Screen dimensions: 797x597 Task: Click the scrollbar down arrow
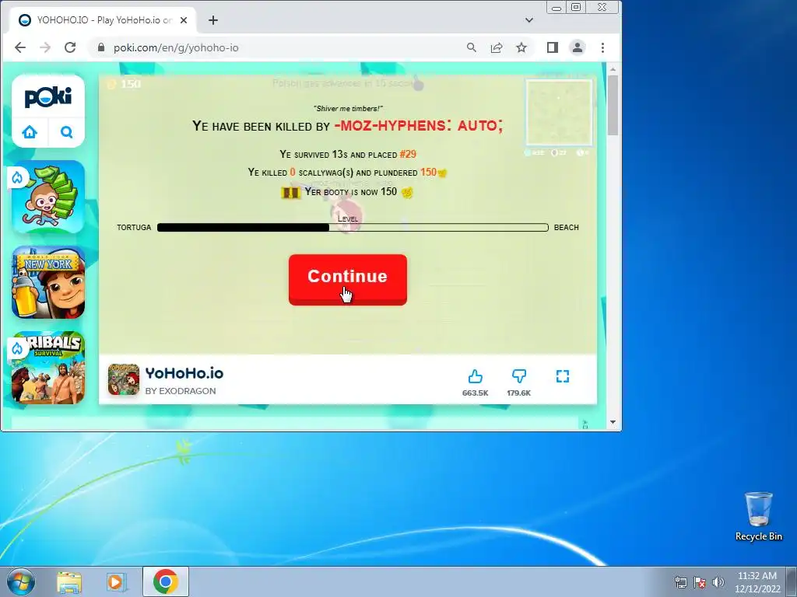click(613, 422)
